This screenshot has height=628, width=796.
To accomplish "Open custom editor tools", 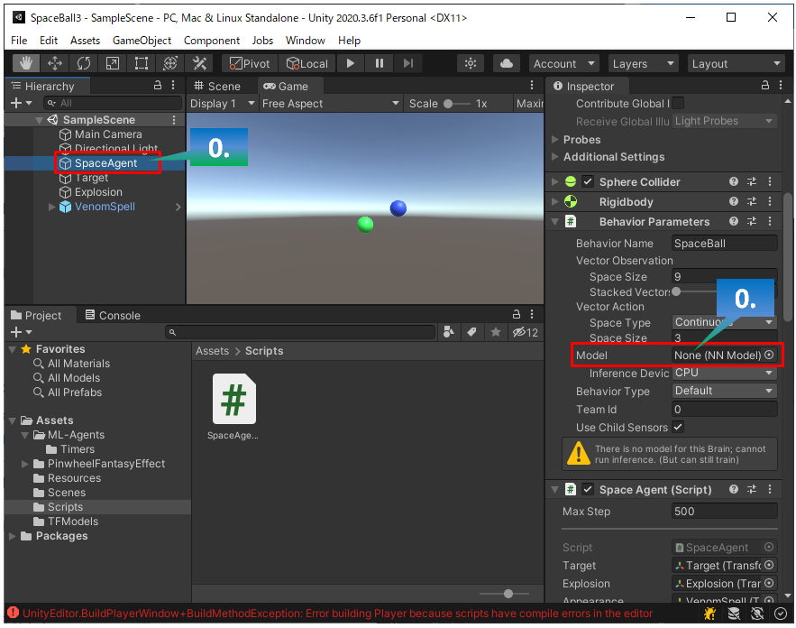I will 199,63.
